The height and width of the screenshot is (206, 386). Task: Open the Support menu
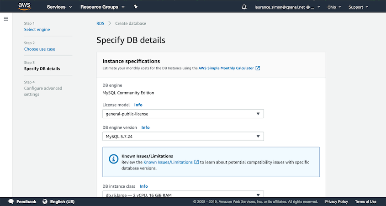tap(358, 7)
